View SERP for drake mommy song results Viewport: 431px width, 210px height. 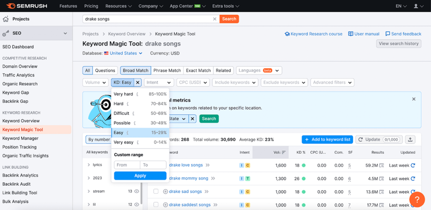(381, 179)
